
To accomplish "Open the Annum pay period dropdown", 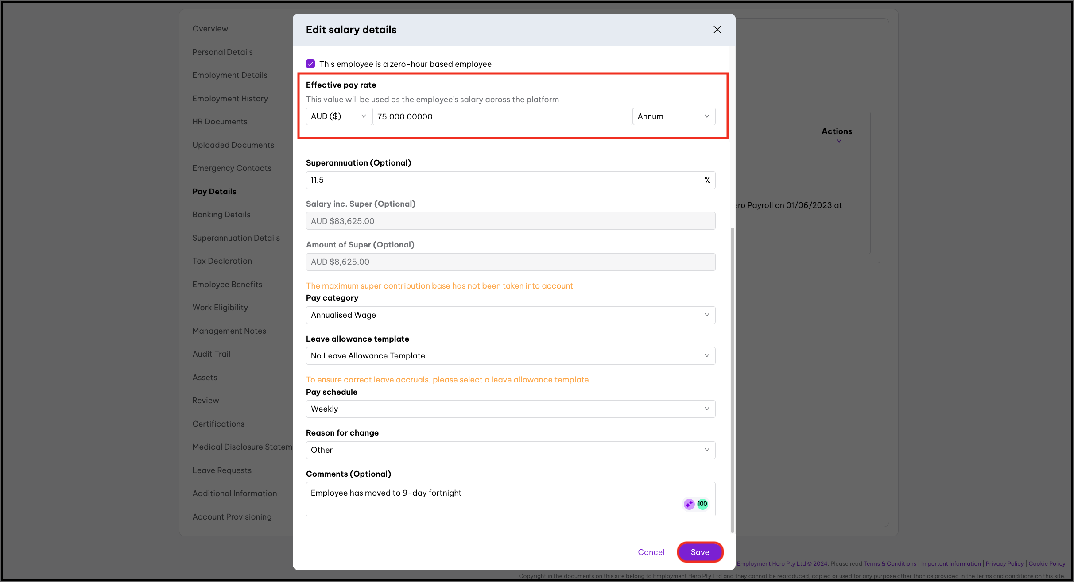I will click(x=674, y=116).
